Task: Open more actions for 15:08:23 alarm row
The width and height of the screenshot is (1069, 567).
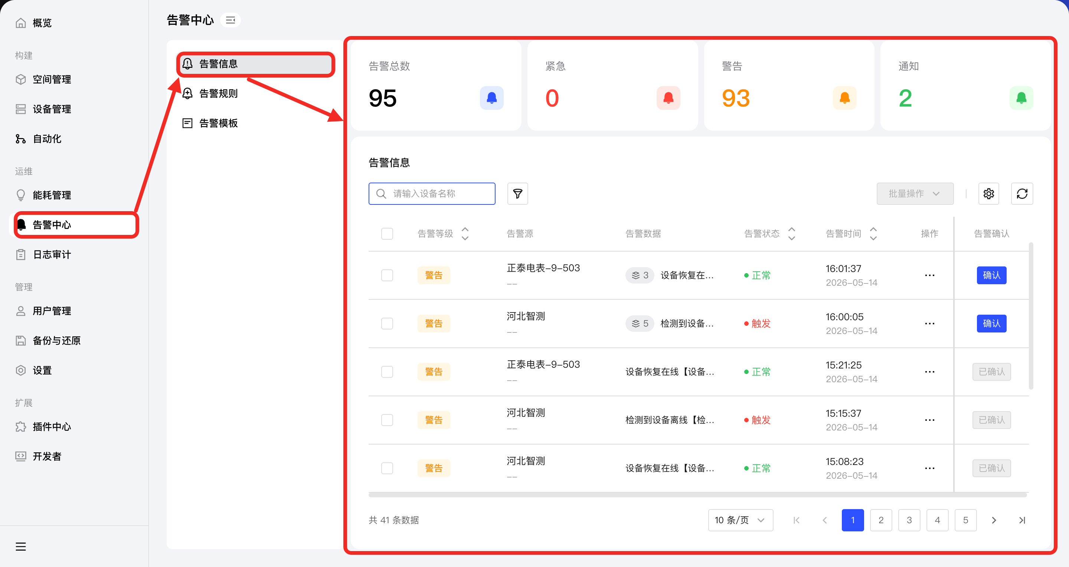Action: tap(929, 468)
